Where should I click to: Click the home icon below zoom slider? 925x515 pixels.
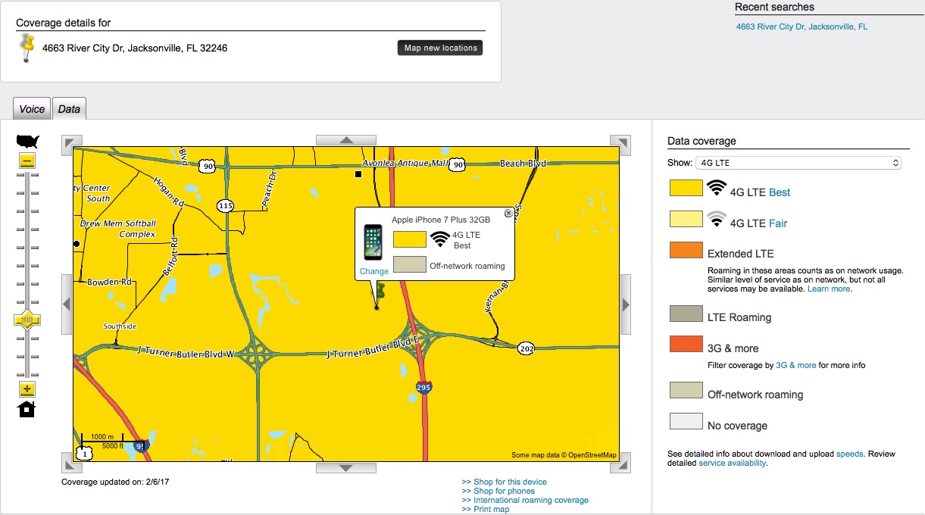27,410
